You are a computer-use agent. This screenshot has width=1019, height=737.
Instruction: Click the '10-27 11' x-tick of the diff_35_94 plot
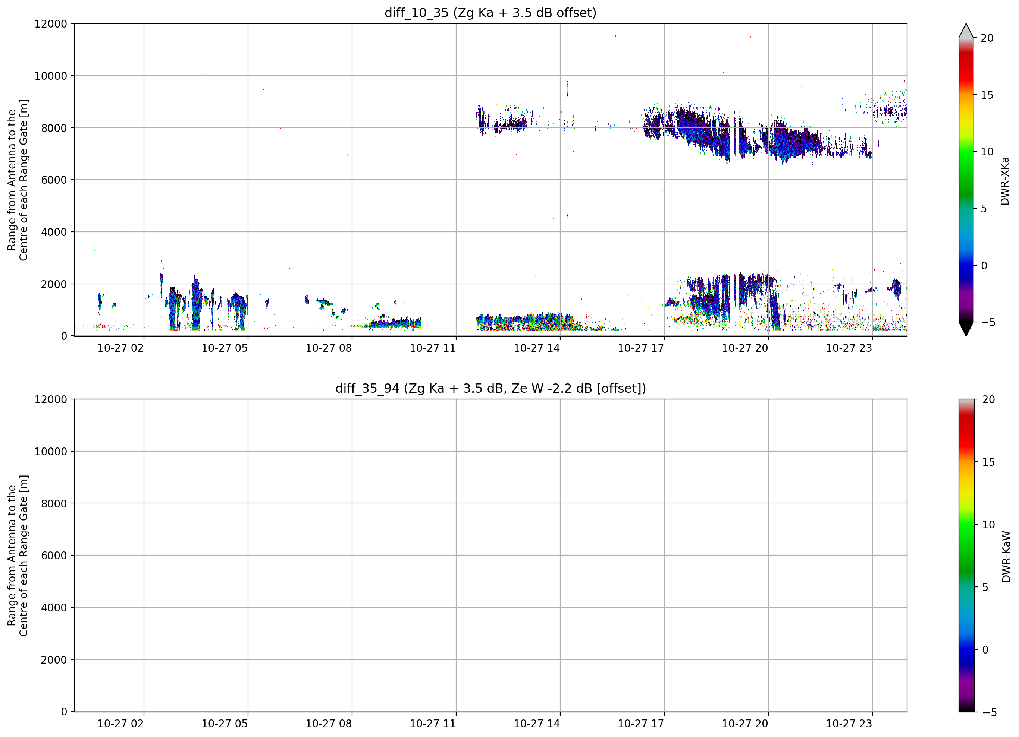point(433,724)
